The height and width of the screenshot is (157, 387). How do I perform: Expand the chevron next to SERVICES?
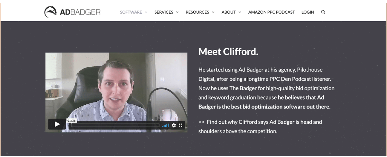coord(177,12)
